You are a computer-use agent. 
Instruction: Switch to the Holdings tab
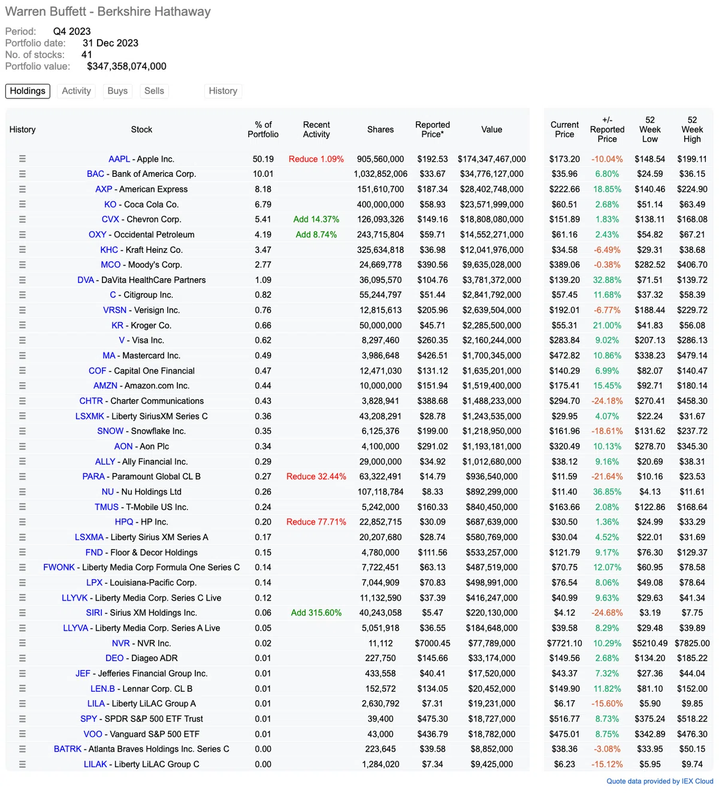[x=28, y=91]
